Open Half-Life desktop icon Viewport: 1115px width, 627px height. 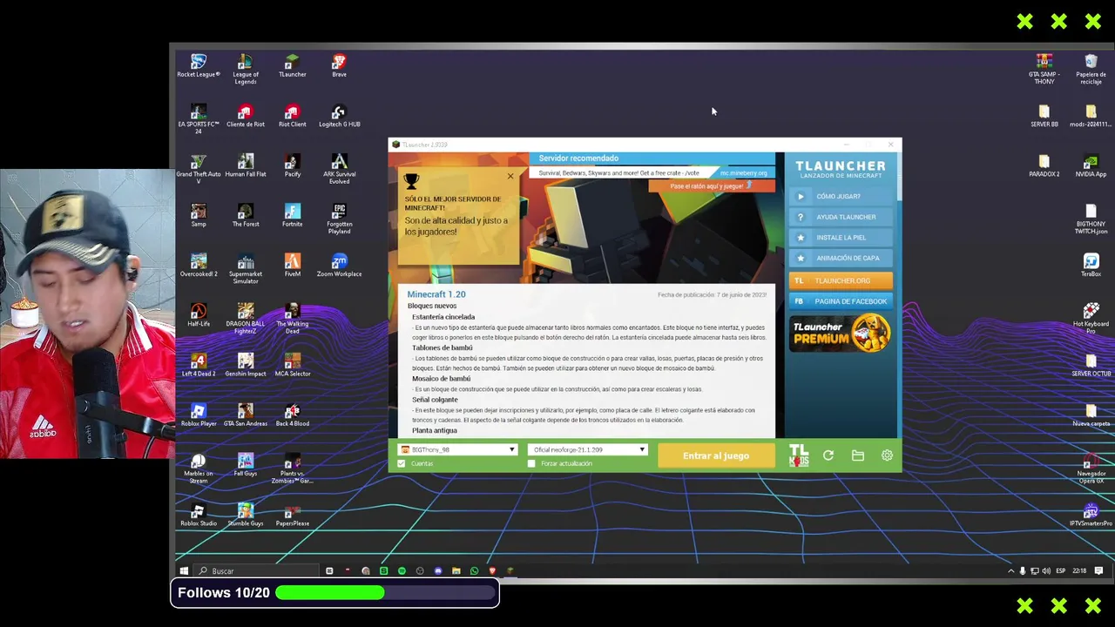click(199, 314)
